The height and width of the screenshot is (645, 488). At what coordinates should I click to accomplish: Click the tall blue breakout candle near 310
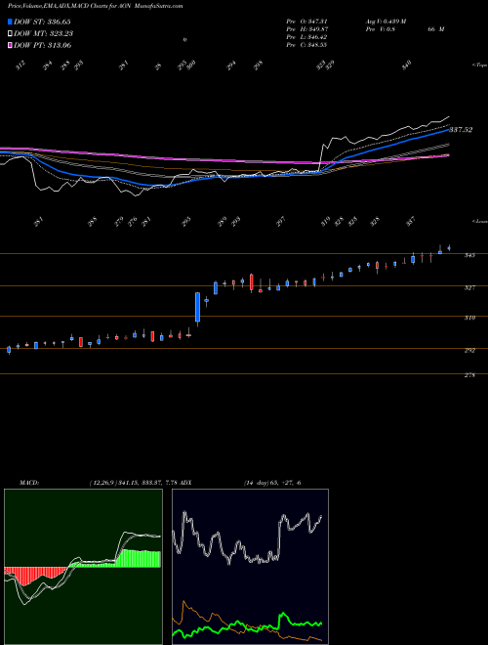[197, 307]
